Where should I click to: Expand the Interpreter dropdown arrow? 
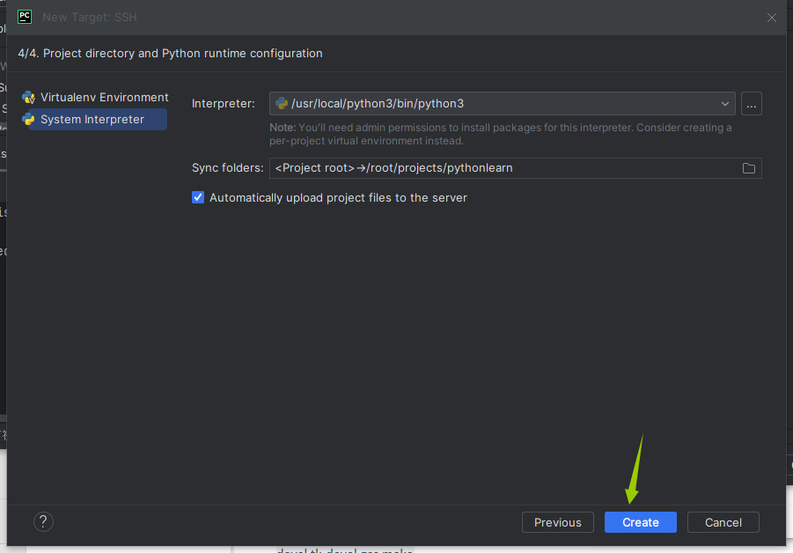(x=725, y=104)
